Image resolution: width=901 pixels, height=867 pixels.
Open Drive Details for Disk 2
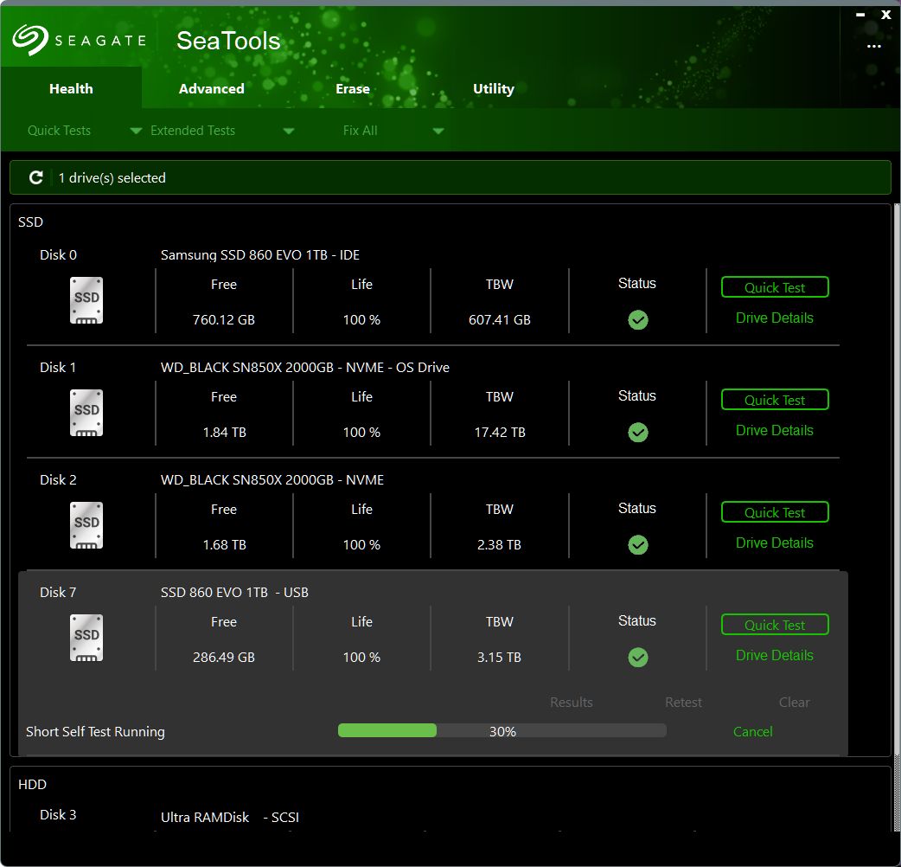(x=774, y=543)
